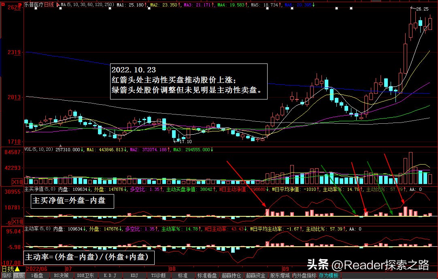438x279 pixels.
Task: Click the 2013 price axis label
Action: 14,97
